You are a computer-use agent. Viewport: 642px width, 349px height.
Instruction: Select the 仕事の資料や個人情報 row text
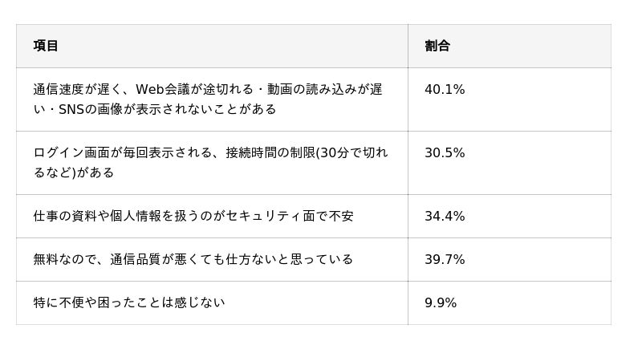click(x=193, y=217)
